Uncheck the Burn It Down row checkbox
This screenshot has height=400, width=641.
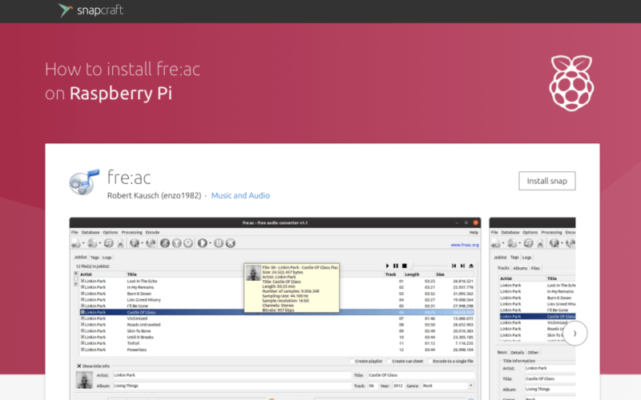click(x=83, y=294)
